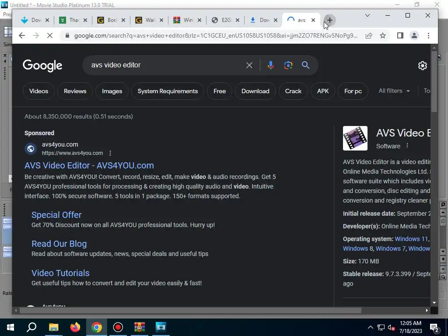This screenshot has width=448, height=336.
Task: Open the Read Our Blog sitelink
Action: pos(59,244)
